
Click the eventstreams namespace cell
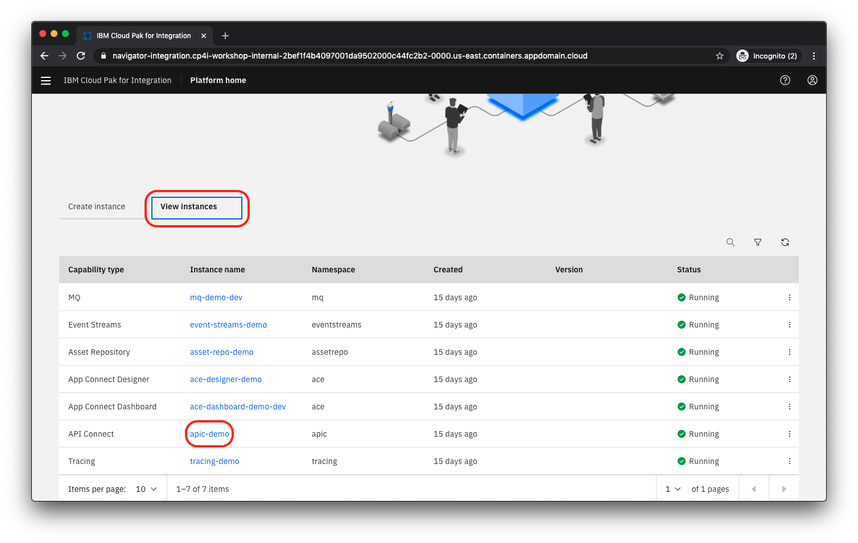(x=336, y=325)
